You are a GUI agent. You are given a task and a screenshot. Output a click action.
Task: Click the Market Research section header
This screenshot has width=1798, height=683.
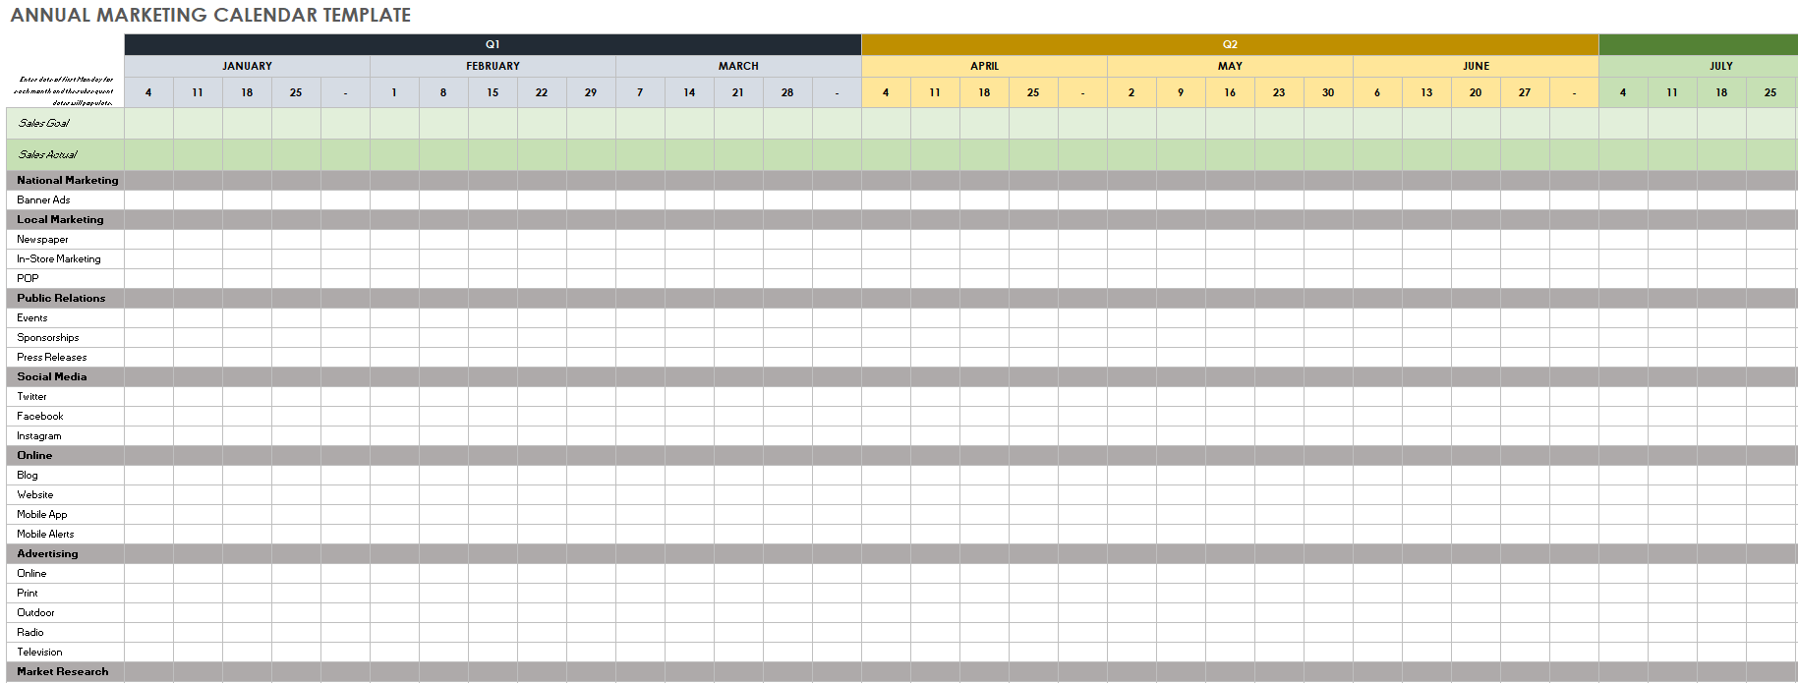[63, 671]
